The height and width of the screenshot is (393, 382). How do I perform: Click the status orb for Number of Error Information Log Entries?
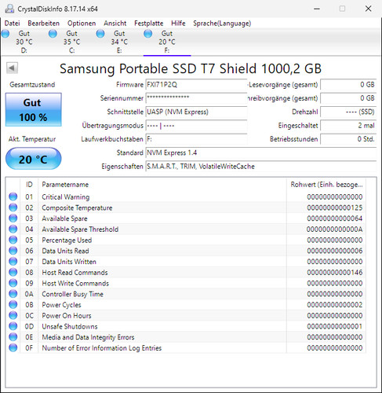[13, 348]
